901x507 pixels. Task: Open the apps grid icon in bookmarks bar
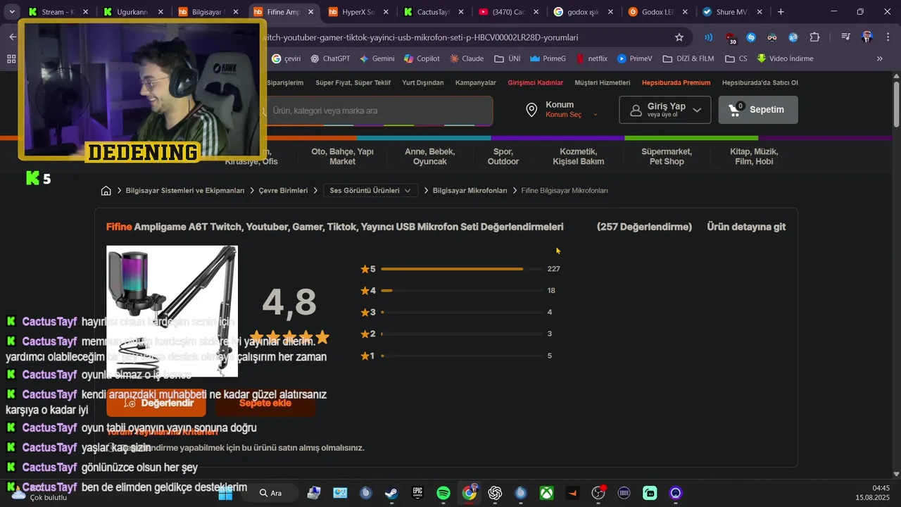pos(11,58)
